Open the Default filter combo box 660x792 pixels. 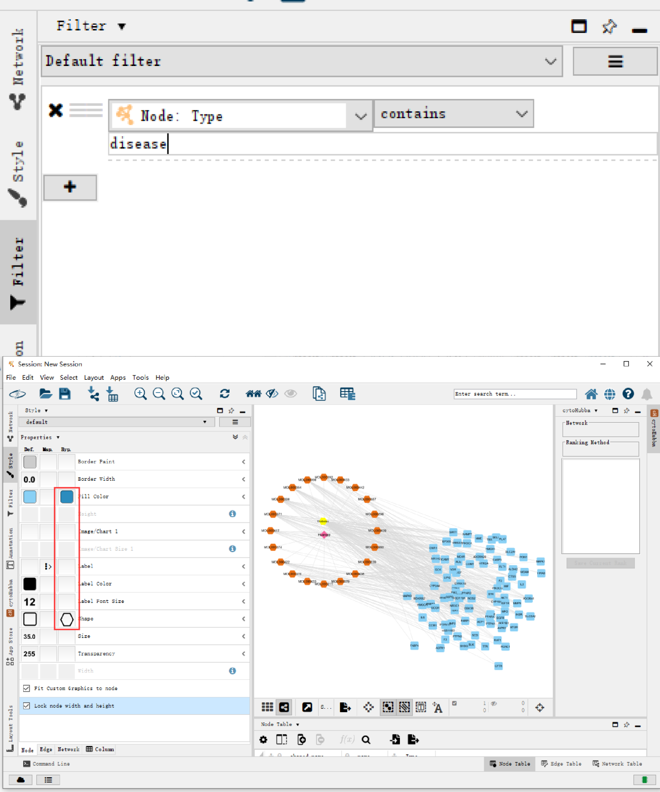coord(302,61)
